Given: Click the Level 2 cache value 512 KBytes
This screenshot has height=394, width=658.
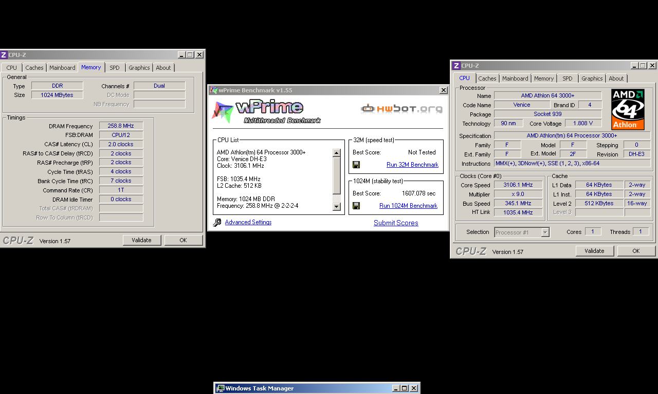Looking at the screenshot, I should click(599, 203).
